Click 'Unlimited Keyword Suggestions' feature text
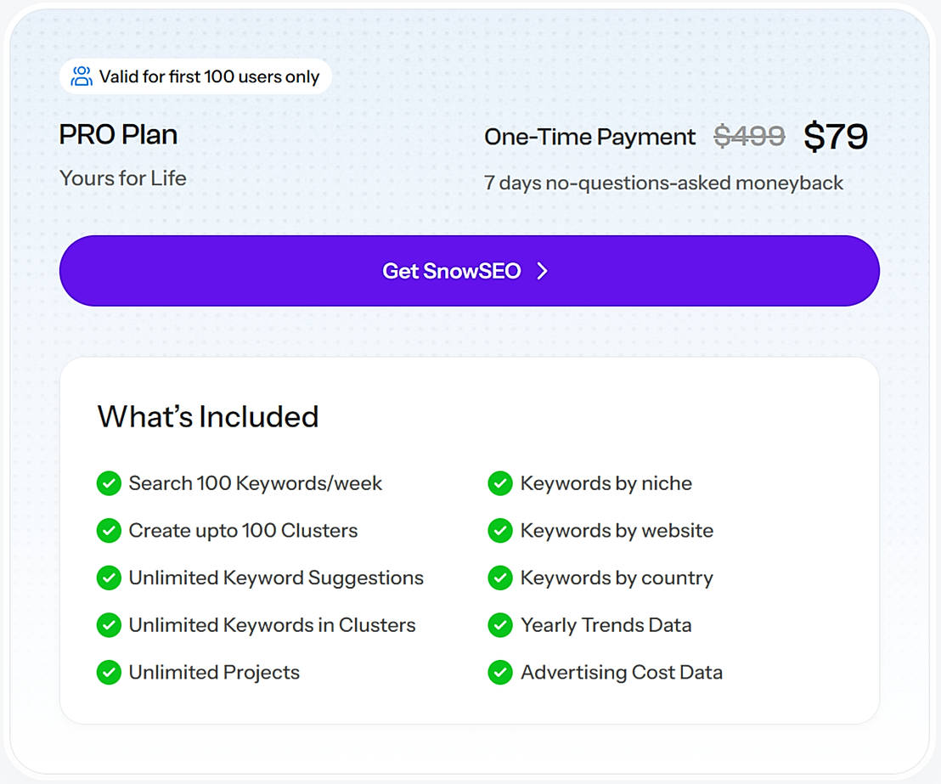Screen dimensions: 941x784 pyautogui.click(x=276, y=578)
